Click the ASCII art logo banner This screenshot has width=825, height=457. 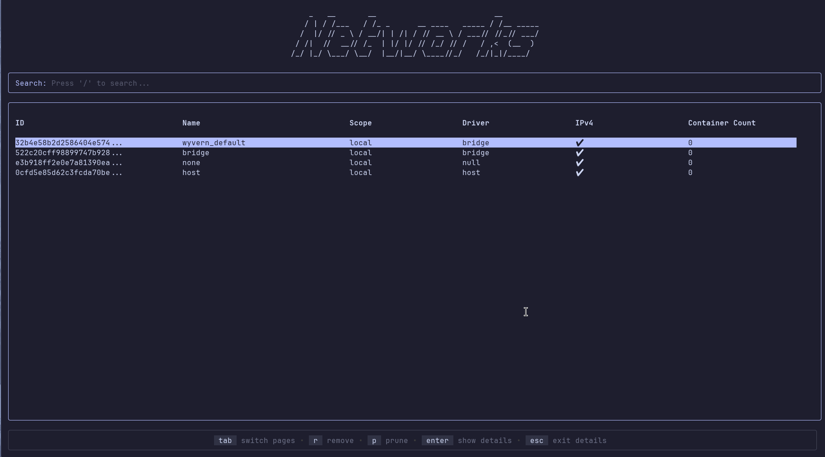coord(412,36)
